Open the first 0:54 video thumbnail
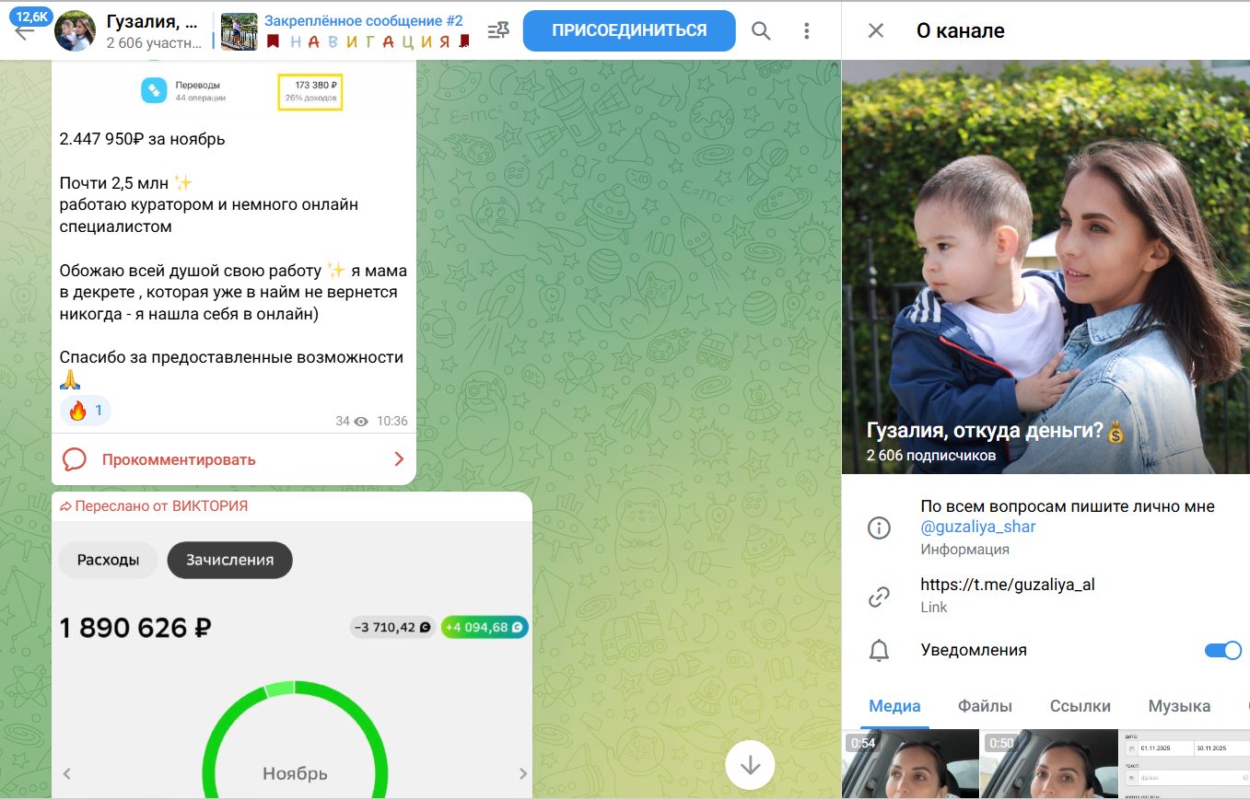 pyautogui.click(x=910, y=764)
